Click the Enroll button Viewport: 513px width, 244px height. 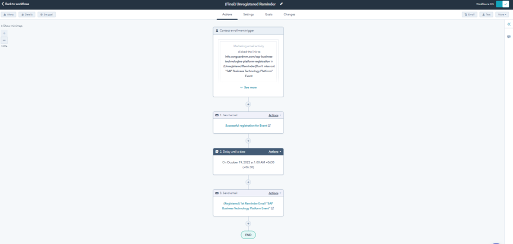[x=469, y=15]
